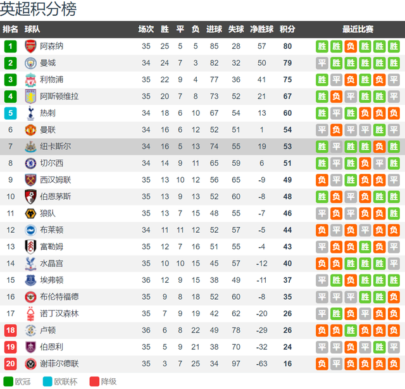Click the Chelsea club crest
The width and height of the screenshot is (405, 389).
tap(30, 163)
